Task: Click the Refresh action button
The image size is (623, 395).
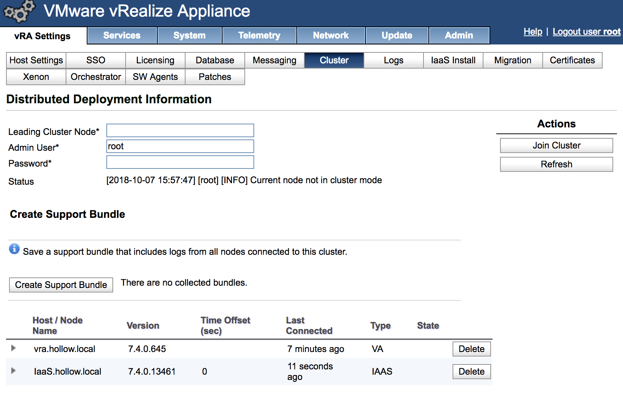Action: [x=556, y=164]
